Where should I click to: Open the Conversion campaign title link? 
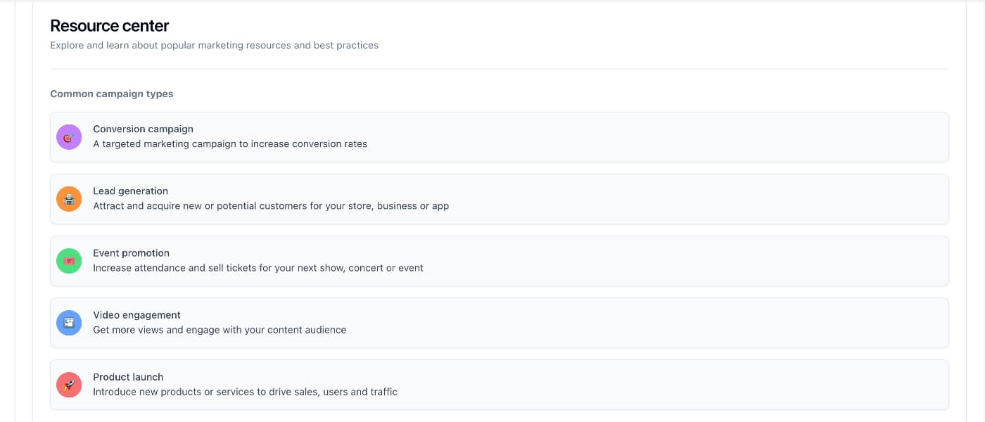(x=143, y=129)
